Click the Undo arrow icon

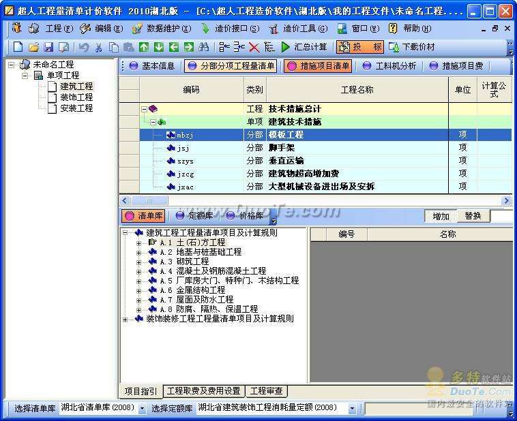click(84, 47)
